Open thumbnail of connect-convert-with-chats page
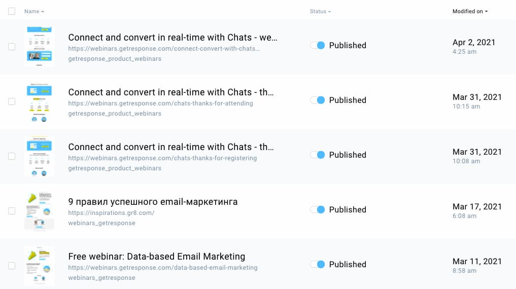Viewport: 516px width, 289px height. coord(40,46)
